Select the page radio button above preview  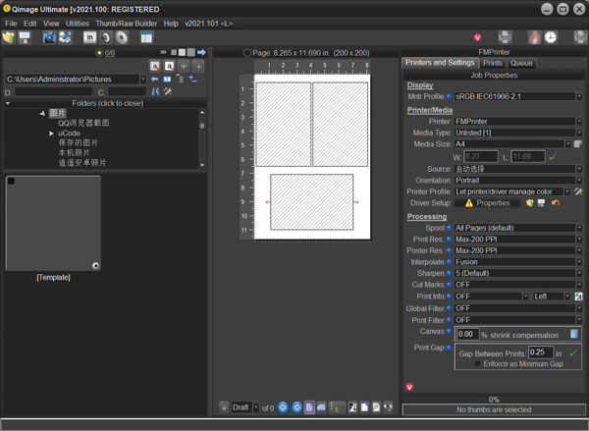coord(246,53)
